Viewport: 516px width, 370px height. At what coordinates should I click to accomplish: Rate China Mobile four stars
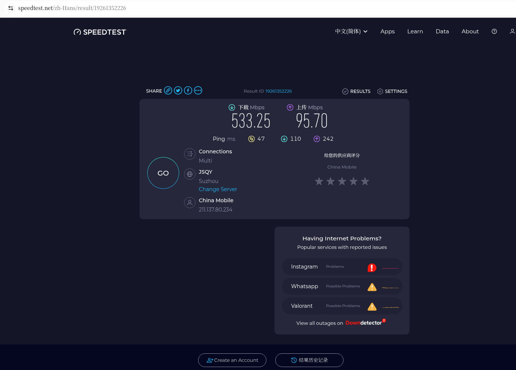[x=354, y=181]
